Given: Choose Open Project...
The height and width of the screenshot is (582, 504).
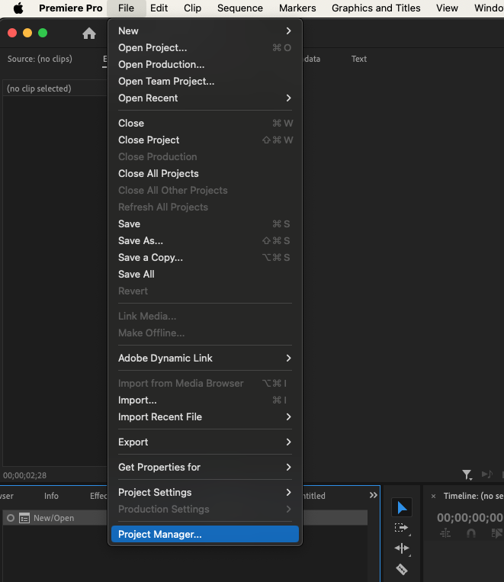Looking at the screenshot, I should coord(205,47).
